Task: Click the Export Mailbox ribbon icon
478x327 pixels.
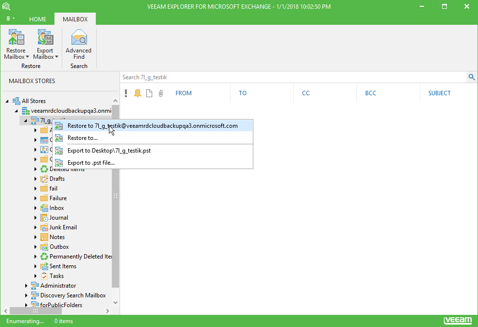Action: point(45,37)
